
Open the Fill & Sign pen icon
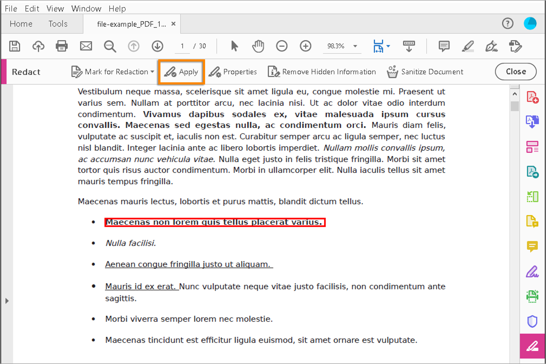point(532,272)
